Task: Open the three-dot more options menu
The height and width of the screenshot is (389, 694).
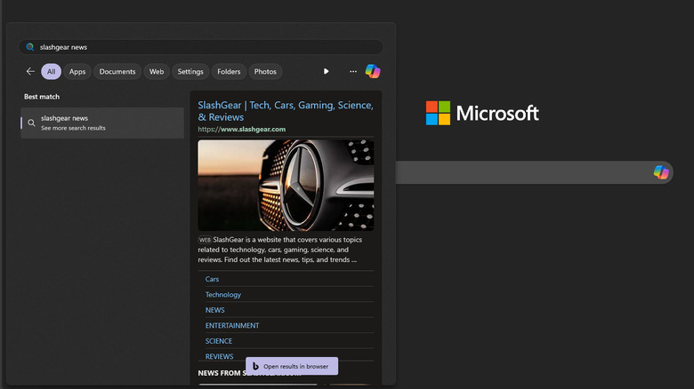Action: 353,72
